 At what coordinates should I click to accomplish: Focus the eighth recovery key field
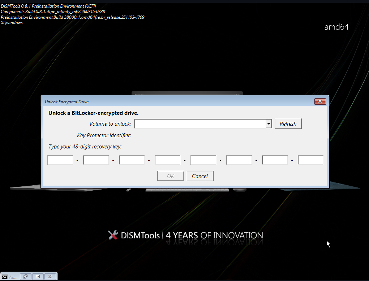click(x=311, y=160)
